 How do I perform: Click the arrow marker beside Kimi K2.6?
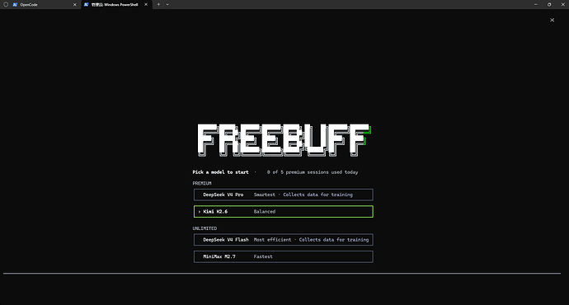[200, 211]
